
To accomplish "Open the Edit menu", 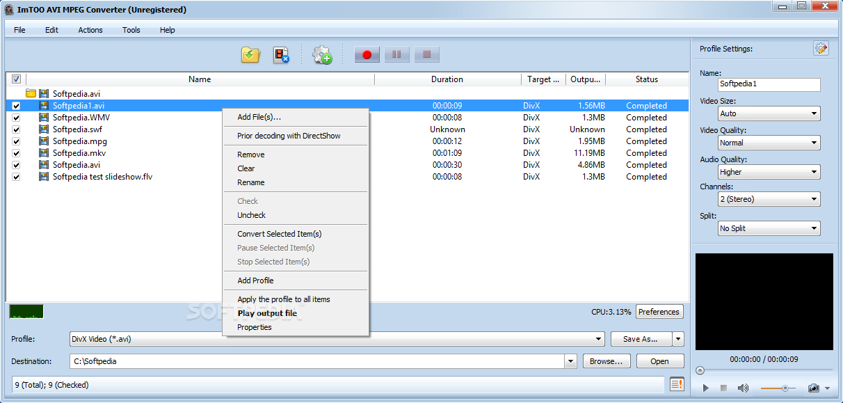I will (52, 30).
